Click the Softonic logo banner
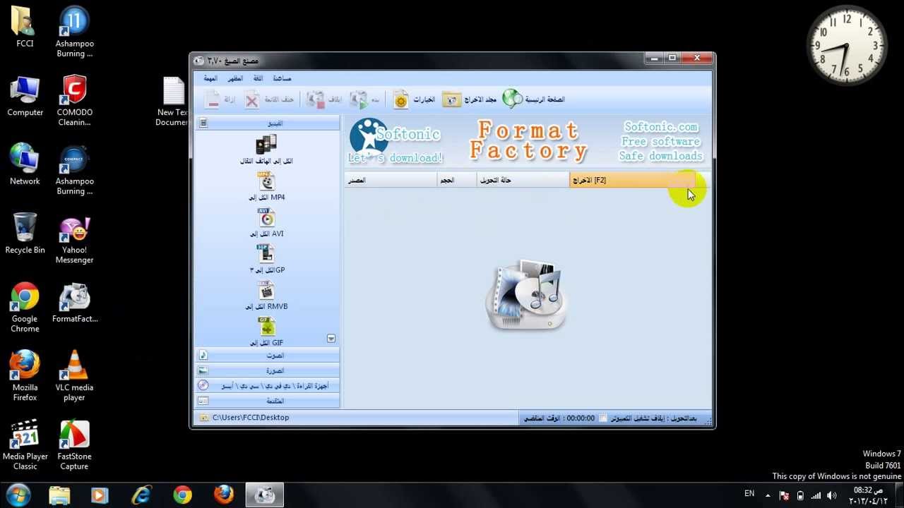 (394, 140)
